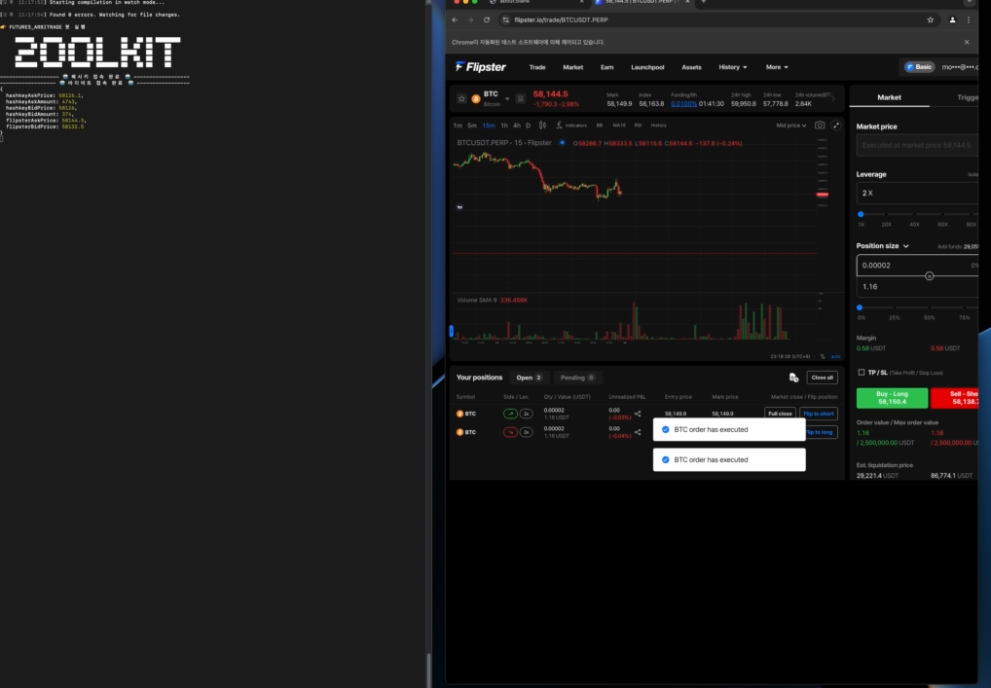Click the blue dot next to BTCUSDT.PERP label

coord(562,143)
